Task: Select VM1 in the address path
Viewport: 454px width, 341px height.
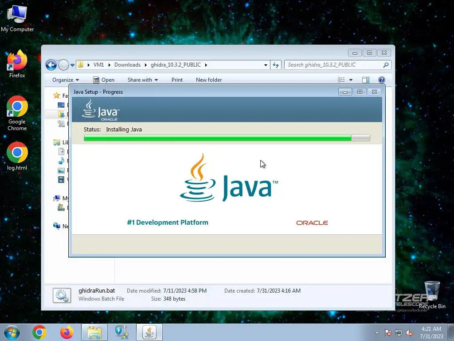Action: pyautogui.click(x=98, y=65)
